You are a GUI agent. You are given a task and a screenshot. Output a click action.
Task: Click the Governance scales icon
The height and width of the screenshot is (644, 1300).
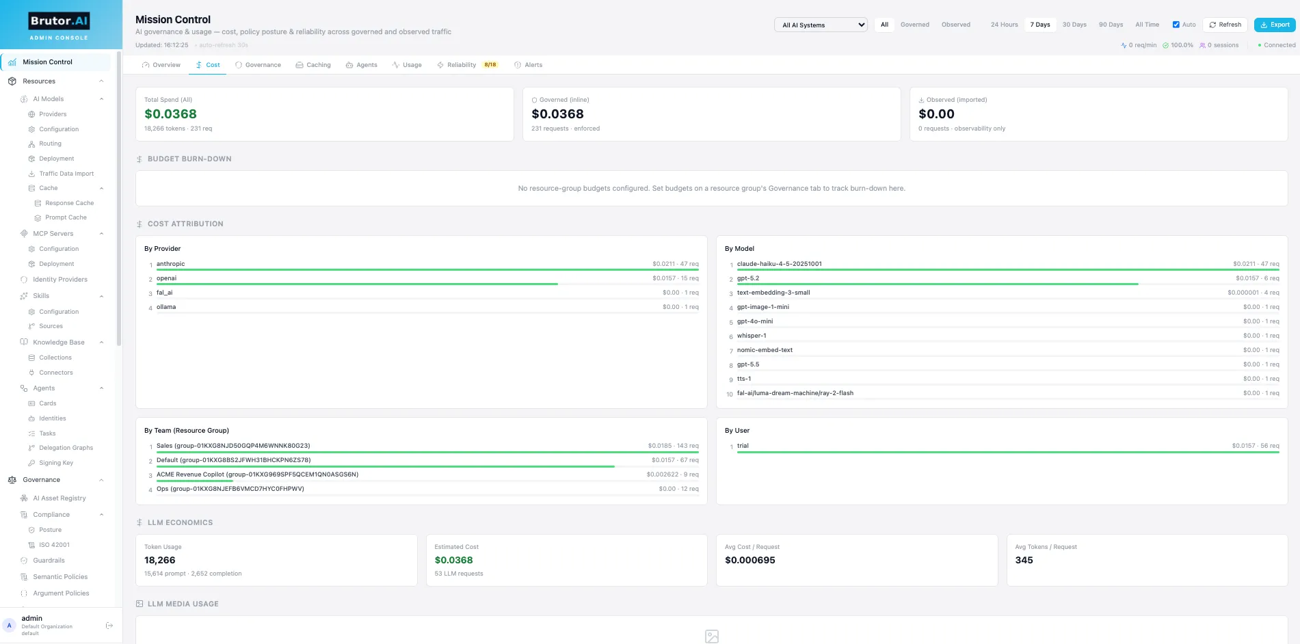coord(12,480)
